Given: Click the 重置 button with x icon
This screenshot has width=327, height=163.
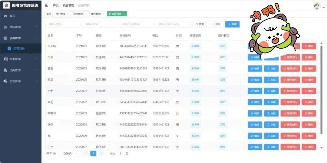Looking at the screenshot, I should point(216,24).
